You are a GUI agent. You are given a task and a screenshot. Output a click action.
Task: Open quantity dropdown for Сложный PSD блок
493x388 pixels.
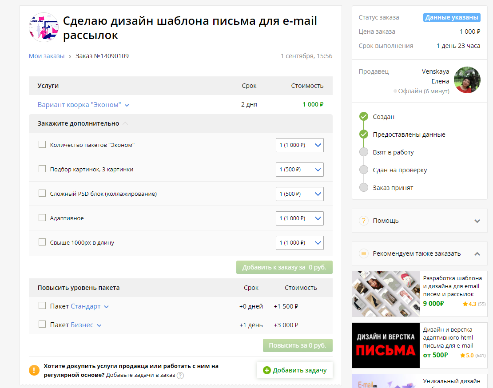[x=300, y=194]
